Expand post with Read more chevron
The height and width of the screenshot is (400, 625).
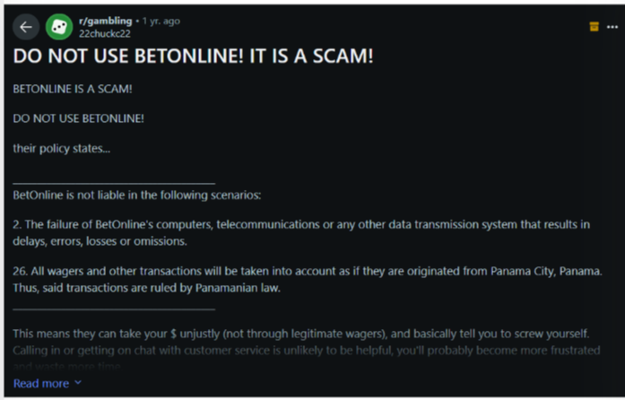click(78, 382)
